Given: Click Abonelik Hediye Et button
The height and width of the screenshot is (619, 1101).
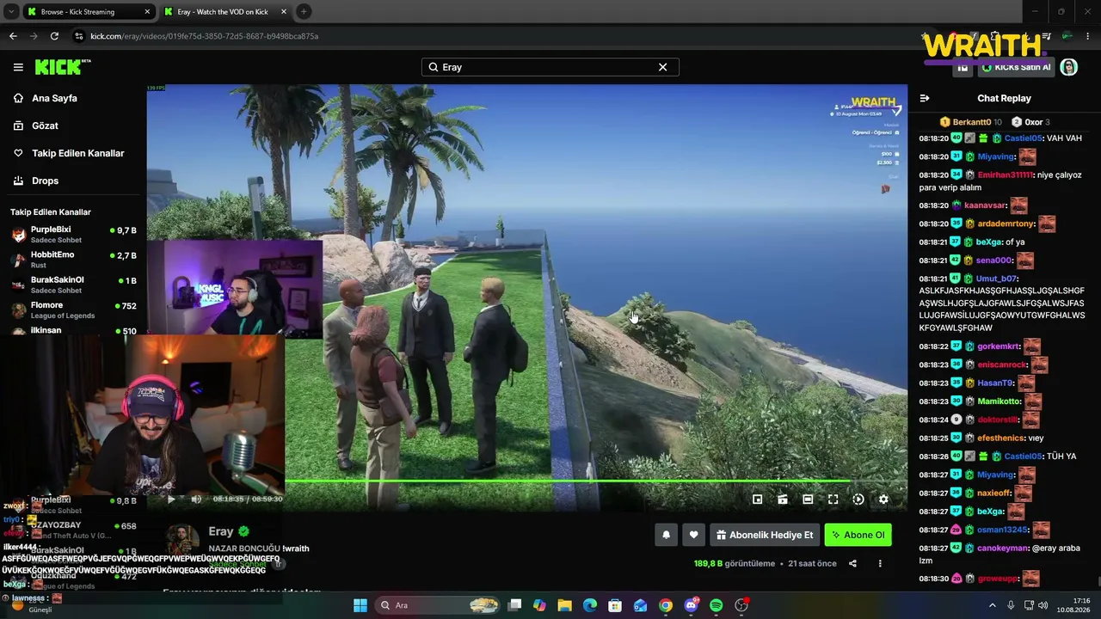Looking at the screenshot, I should coord(764,535).
